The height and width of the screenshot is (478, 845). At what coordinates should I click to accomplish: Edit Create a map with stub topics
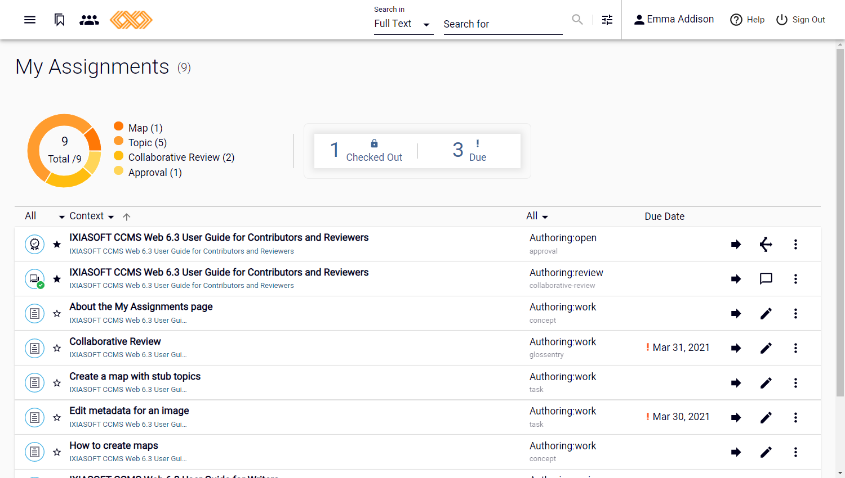coord(766,383)
